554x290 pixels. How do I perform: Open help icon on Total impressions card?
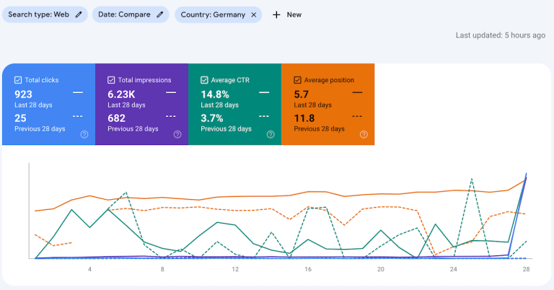[x=177, y=134]
